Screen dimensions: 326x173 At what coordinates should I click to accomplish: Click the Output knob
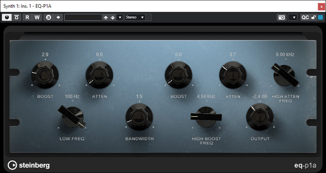(260, 117)
